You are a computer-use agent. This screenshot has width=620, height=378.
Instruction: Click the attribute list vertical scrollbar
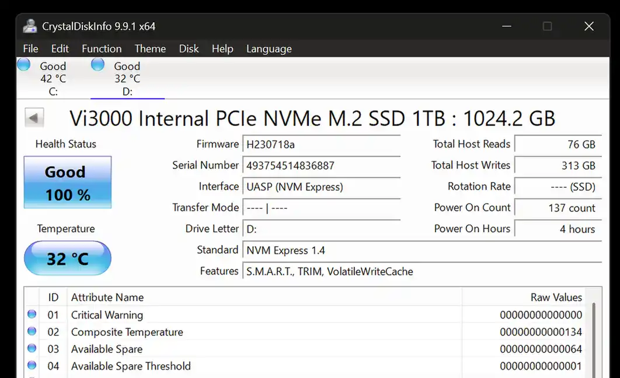coord(594,339)
